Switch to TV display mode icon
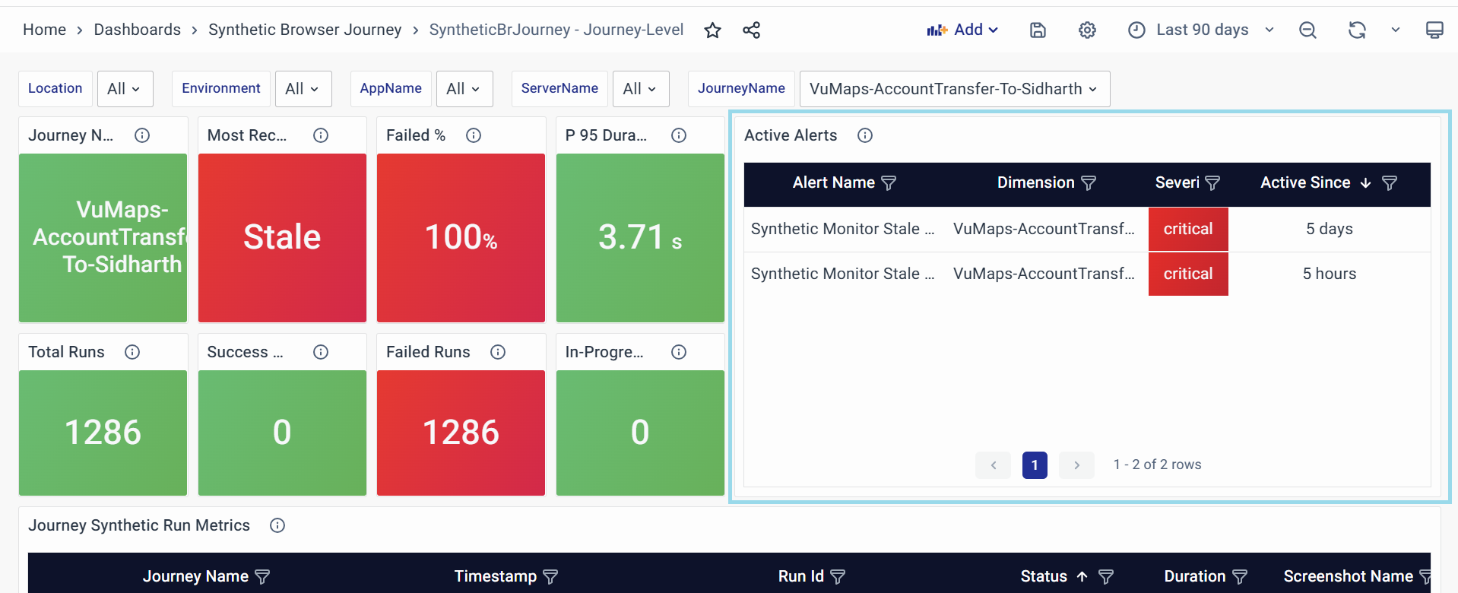Screen dimensions: 1458x593 click(x=1434, y=30)
